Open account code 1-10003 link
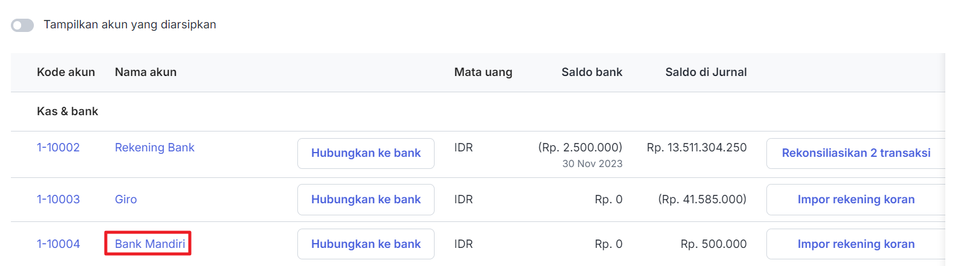The image size is (958, 266). coord(58,199)
